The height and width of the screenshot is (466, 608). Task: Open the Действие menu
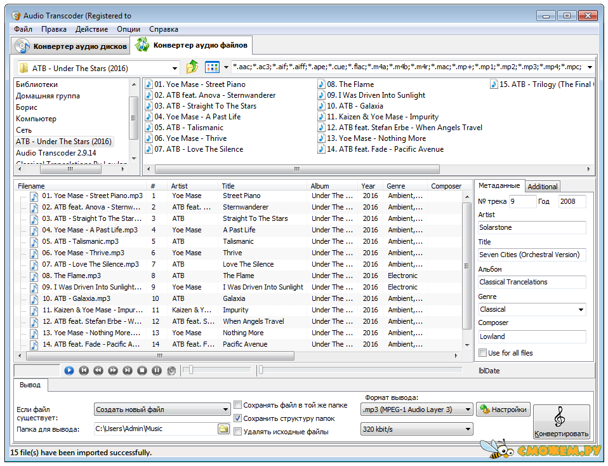pyautogui.click(x=91, y=29)
